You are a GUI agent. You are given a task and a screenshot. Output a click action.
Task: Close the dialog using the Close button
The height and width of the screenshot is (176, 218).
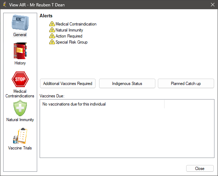coord(200,169)
